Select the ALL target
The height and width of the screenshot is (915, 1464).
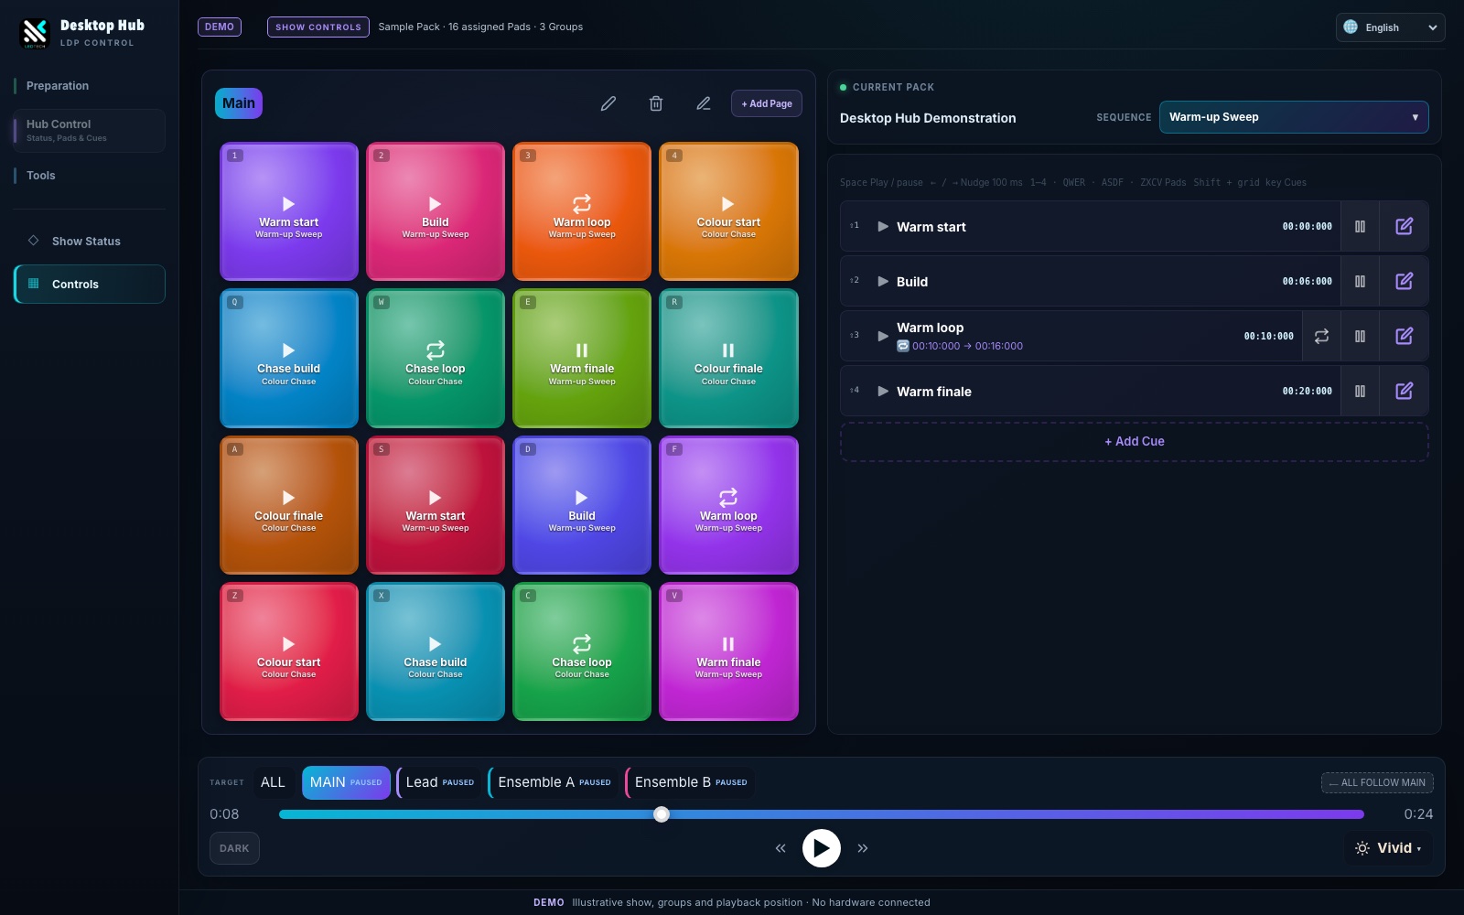tap(273, 782)
